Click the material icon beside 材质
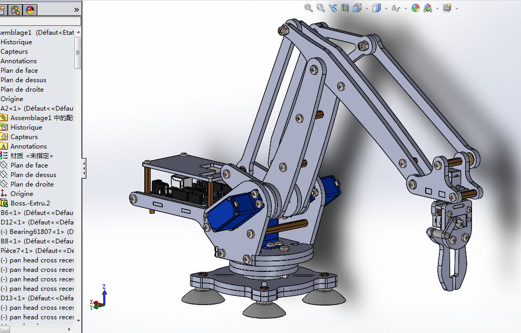The image size is (521, 333). (x=4, y=155)
